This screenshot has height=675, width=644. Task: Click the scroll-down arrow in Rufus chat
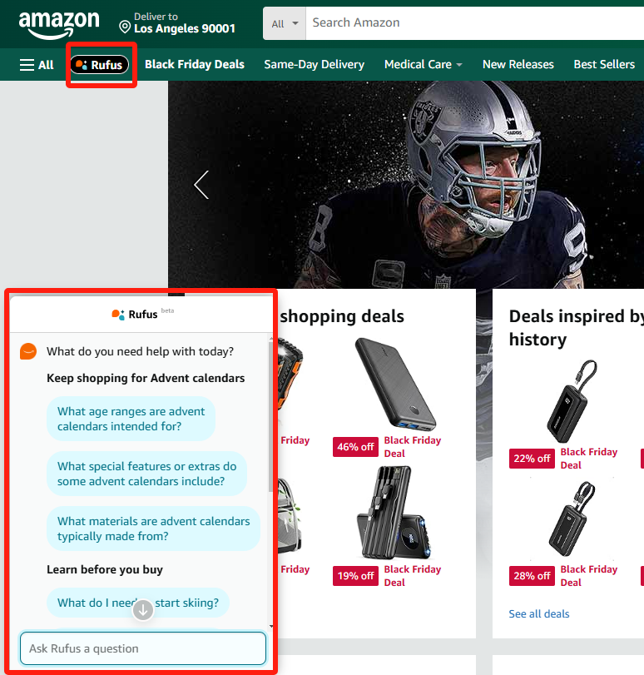pos(143,610)
